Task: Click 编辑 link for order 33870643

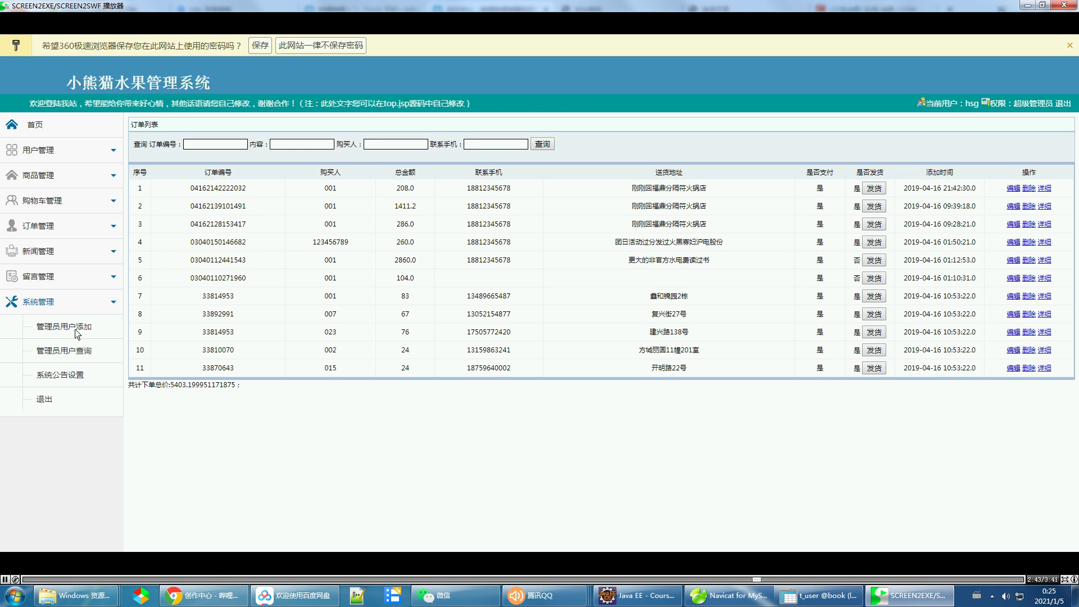Action: click(x=1013, y=368)
